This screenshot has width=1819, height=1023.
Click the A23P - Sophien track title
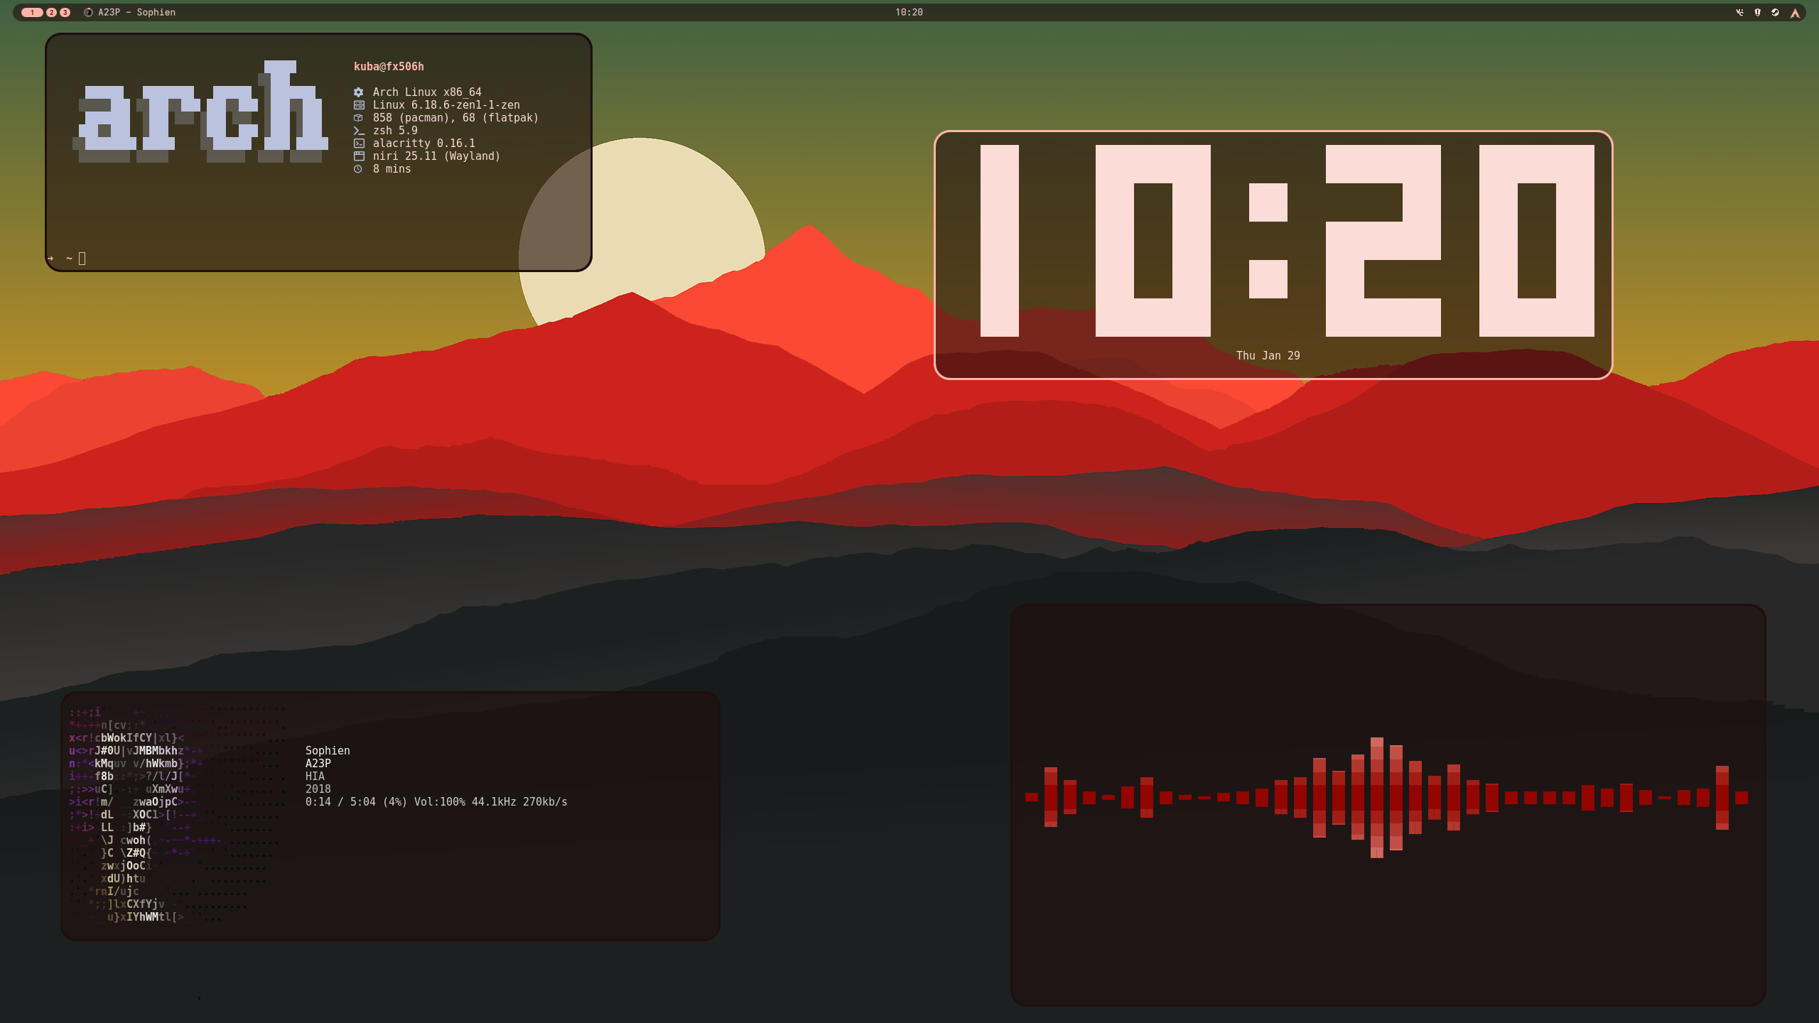pyautogui.click(x=136, y=12)
